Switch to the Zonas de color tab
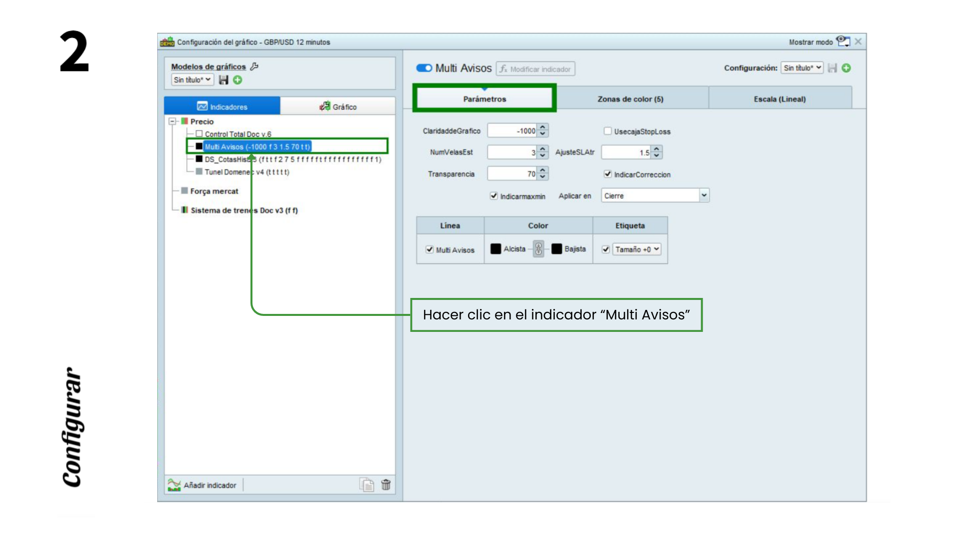This screenshot has width=958, height=539. [630, 99]
